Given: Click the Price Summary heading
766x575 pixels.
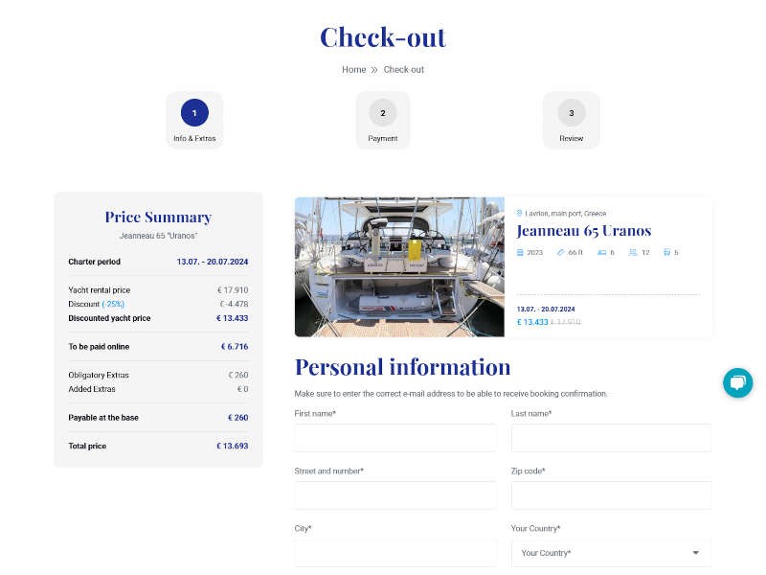Looking at the screenshot, I should pyautogui.click(x=158, y=217).
